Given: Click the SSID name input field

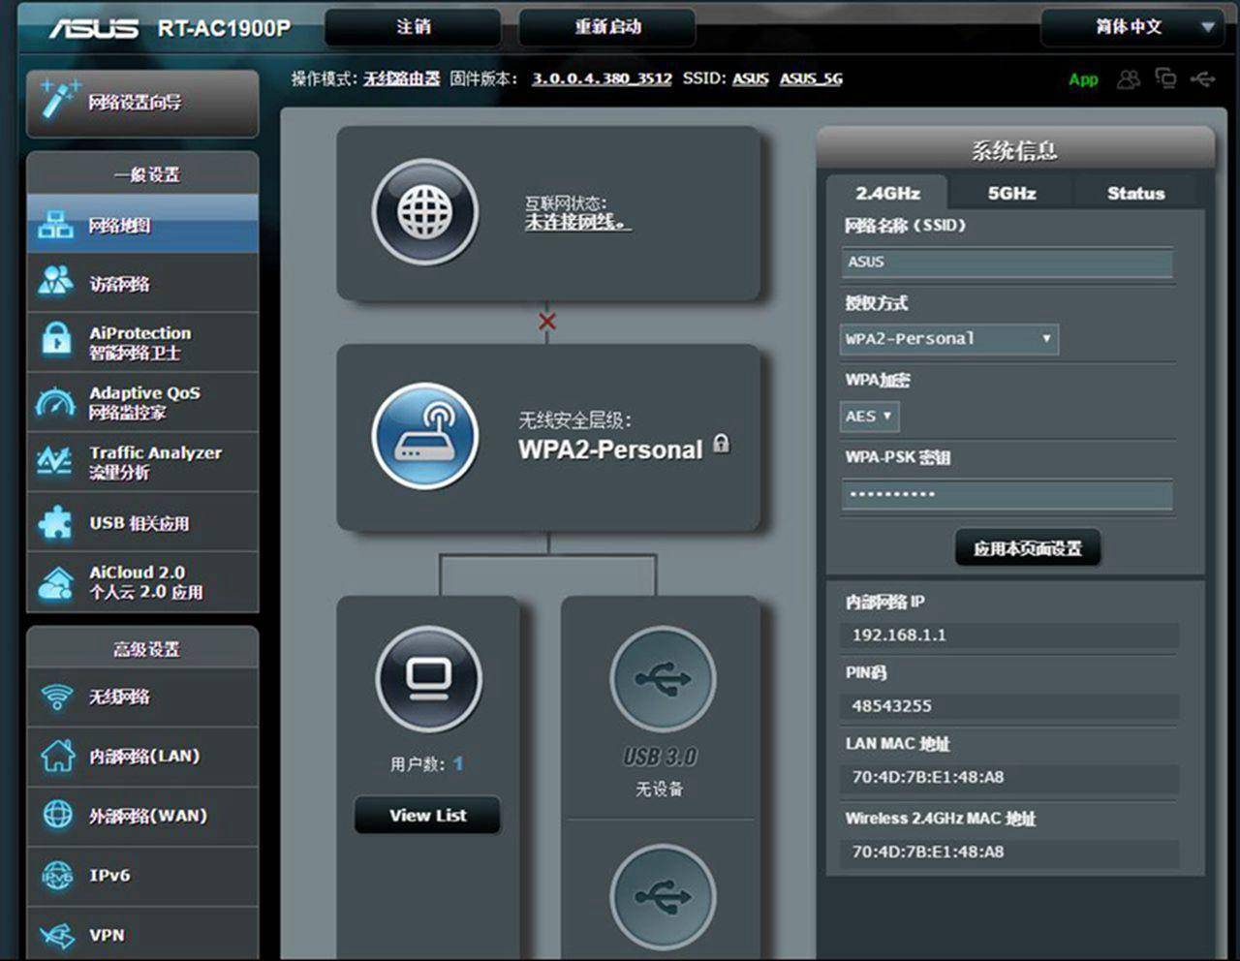Looking at the screenshot, I should click(x=1007, y=263).
